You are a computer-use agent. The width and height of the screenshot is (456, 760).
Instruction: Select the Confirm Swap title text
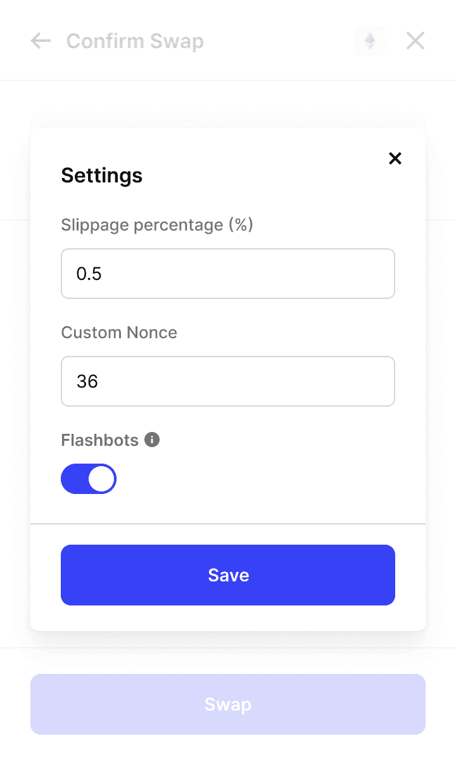coord(135,41)
